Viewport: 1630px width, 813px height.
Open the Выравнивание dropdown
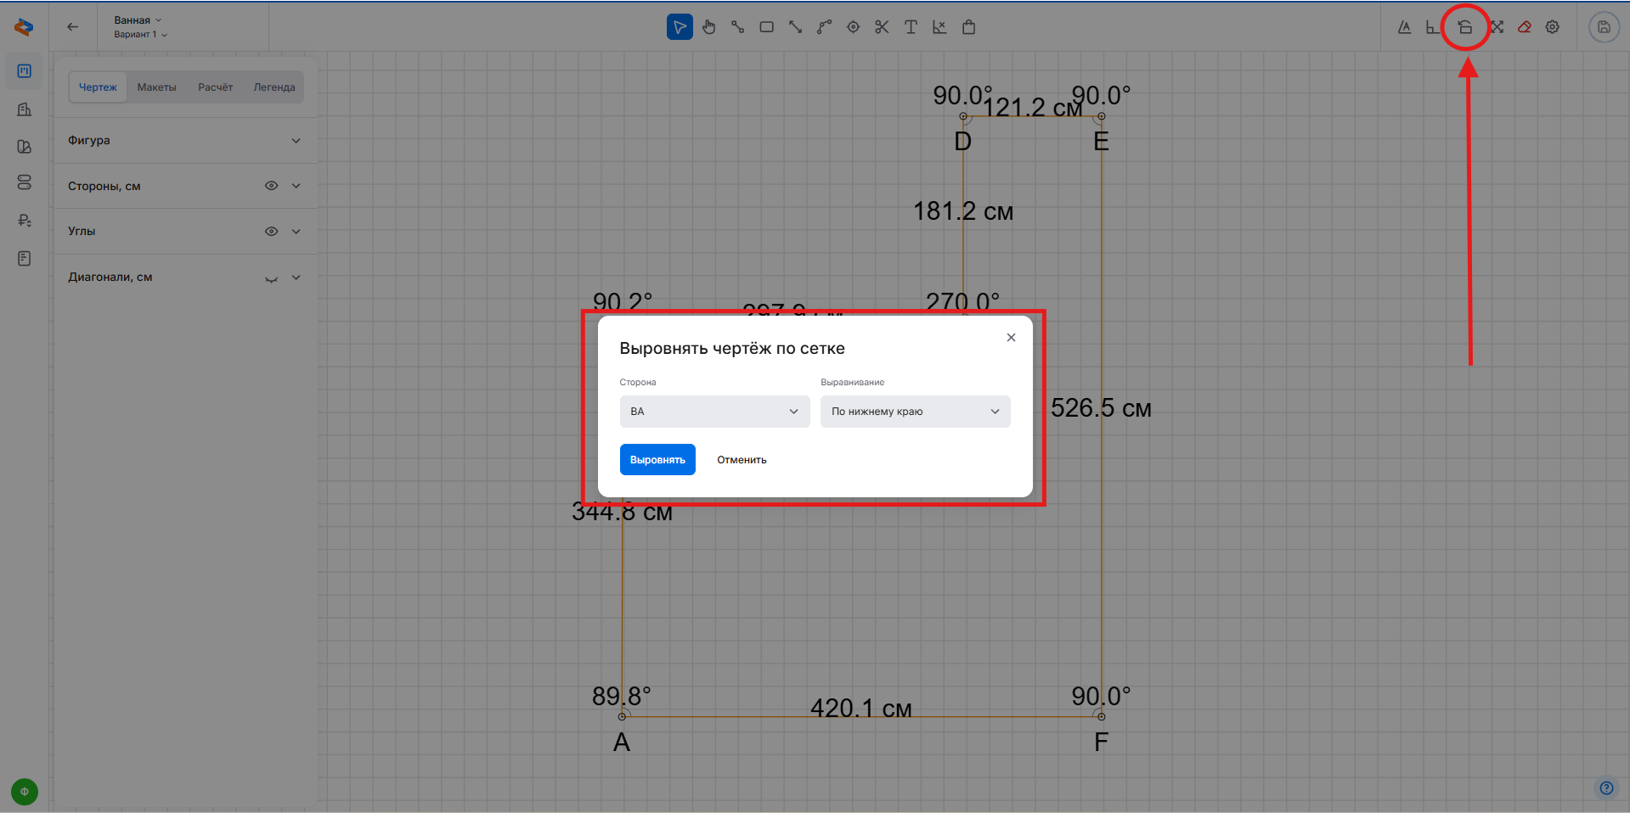[x=915, y=412]
